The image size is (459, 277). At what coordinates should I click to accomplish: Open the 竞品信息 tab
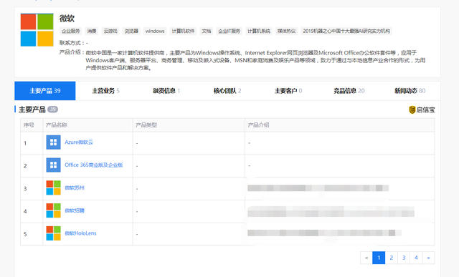point(349,91)
